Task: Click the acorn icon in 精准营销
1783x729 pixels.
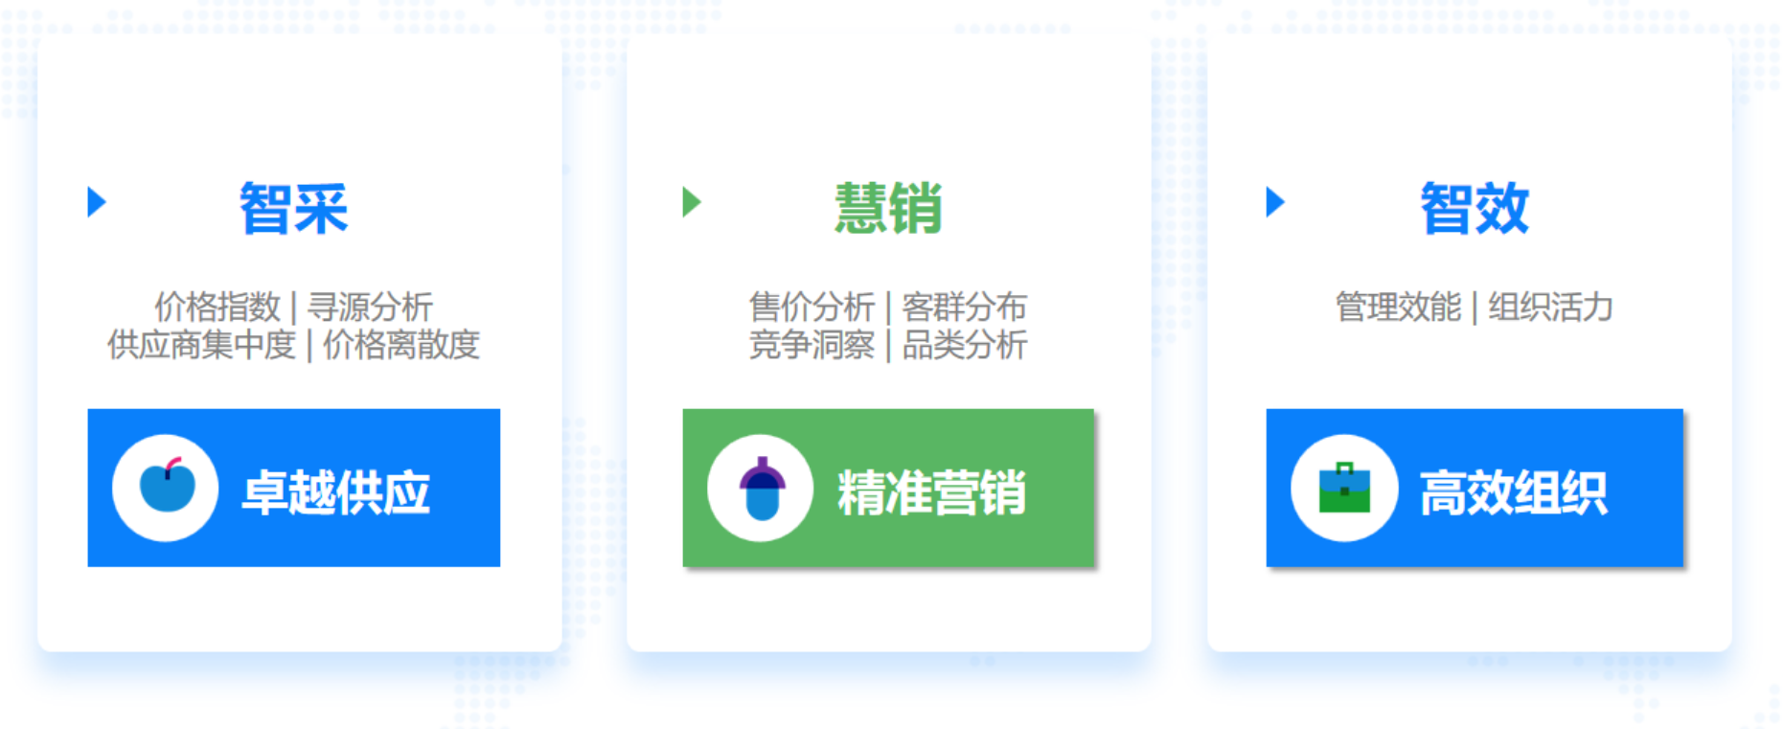Action: point(762,489)
